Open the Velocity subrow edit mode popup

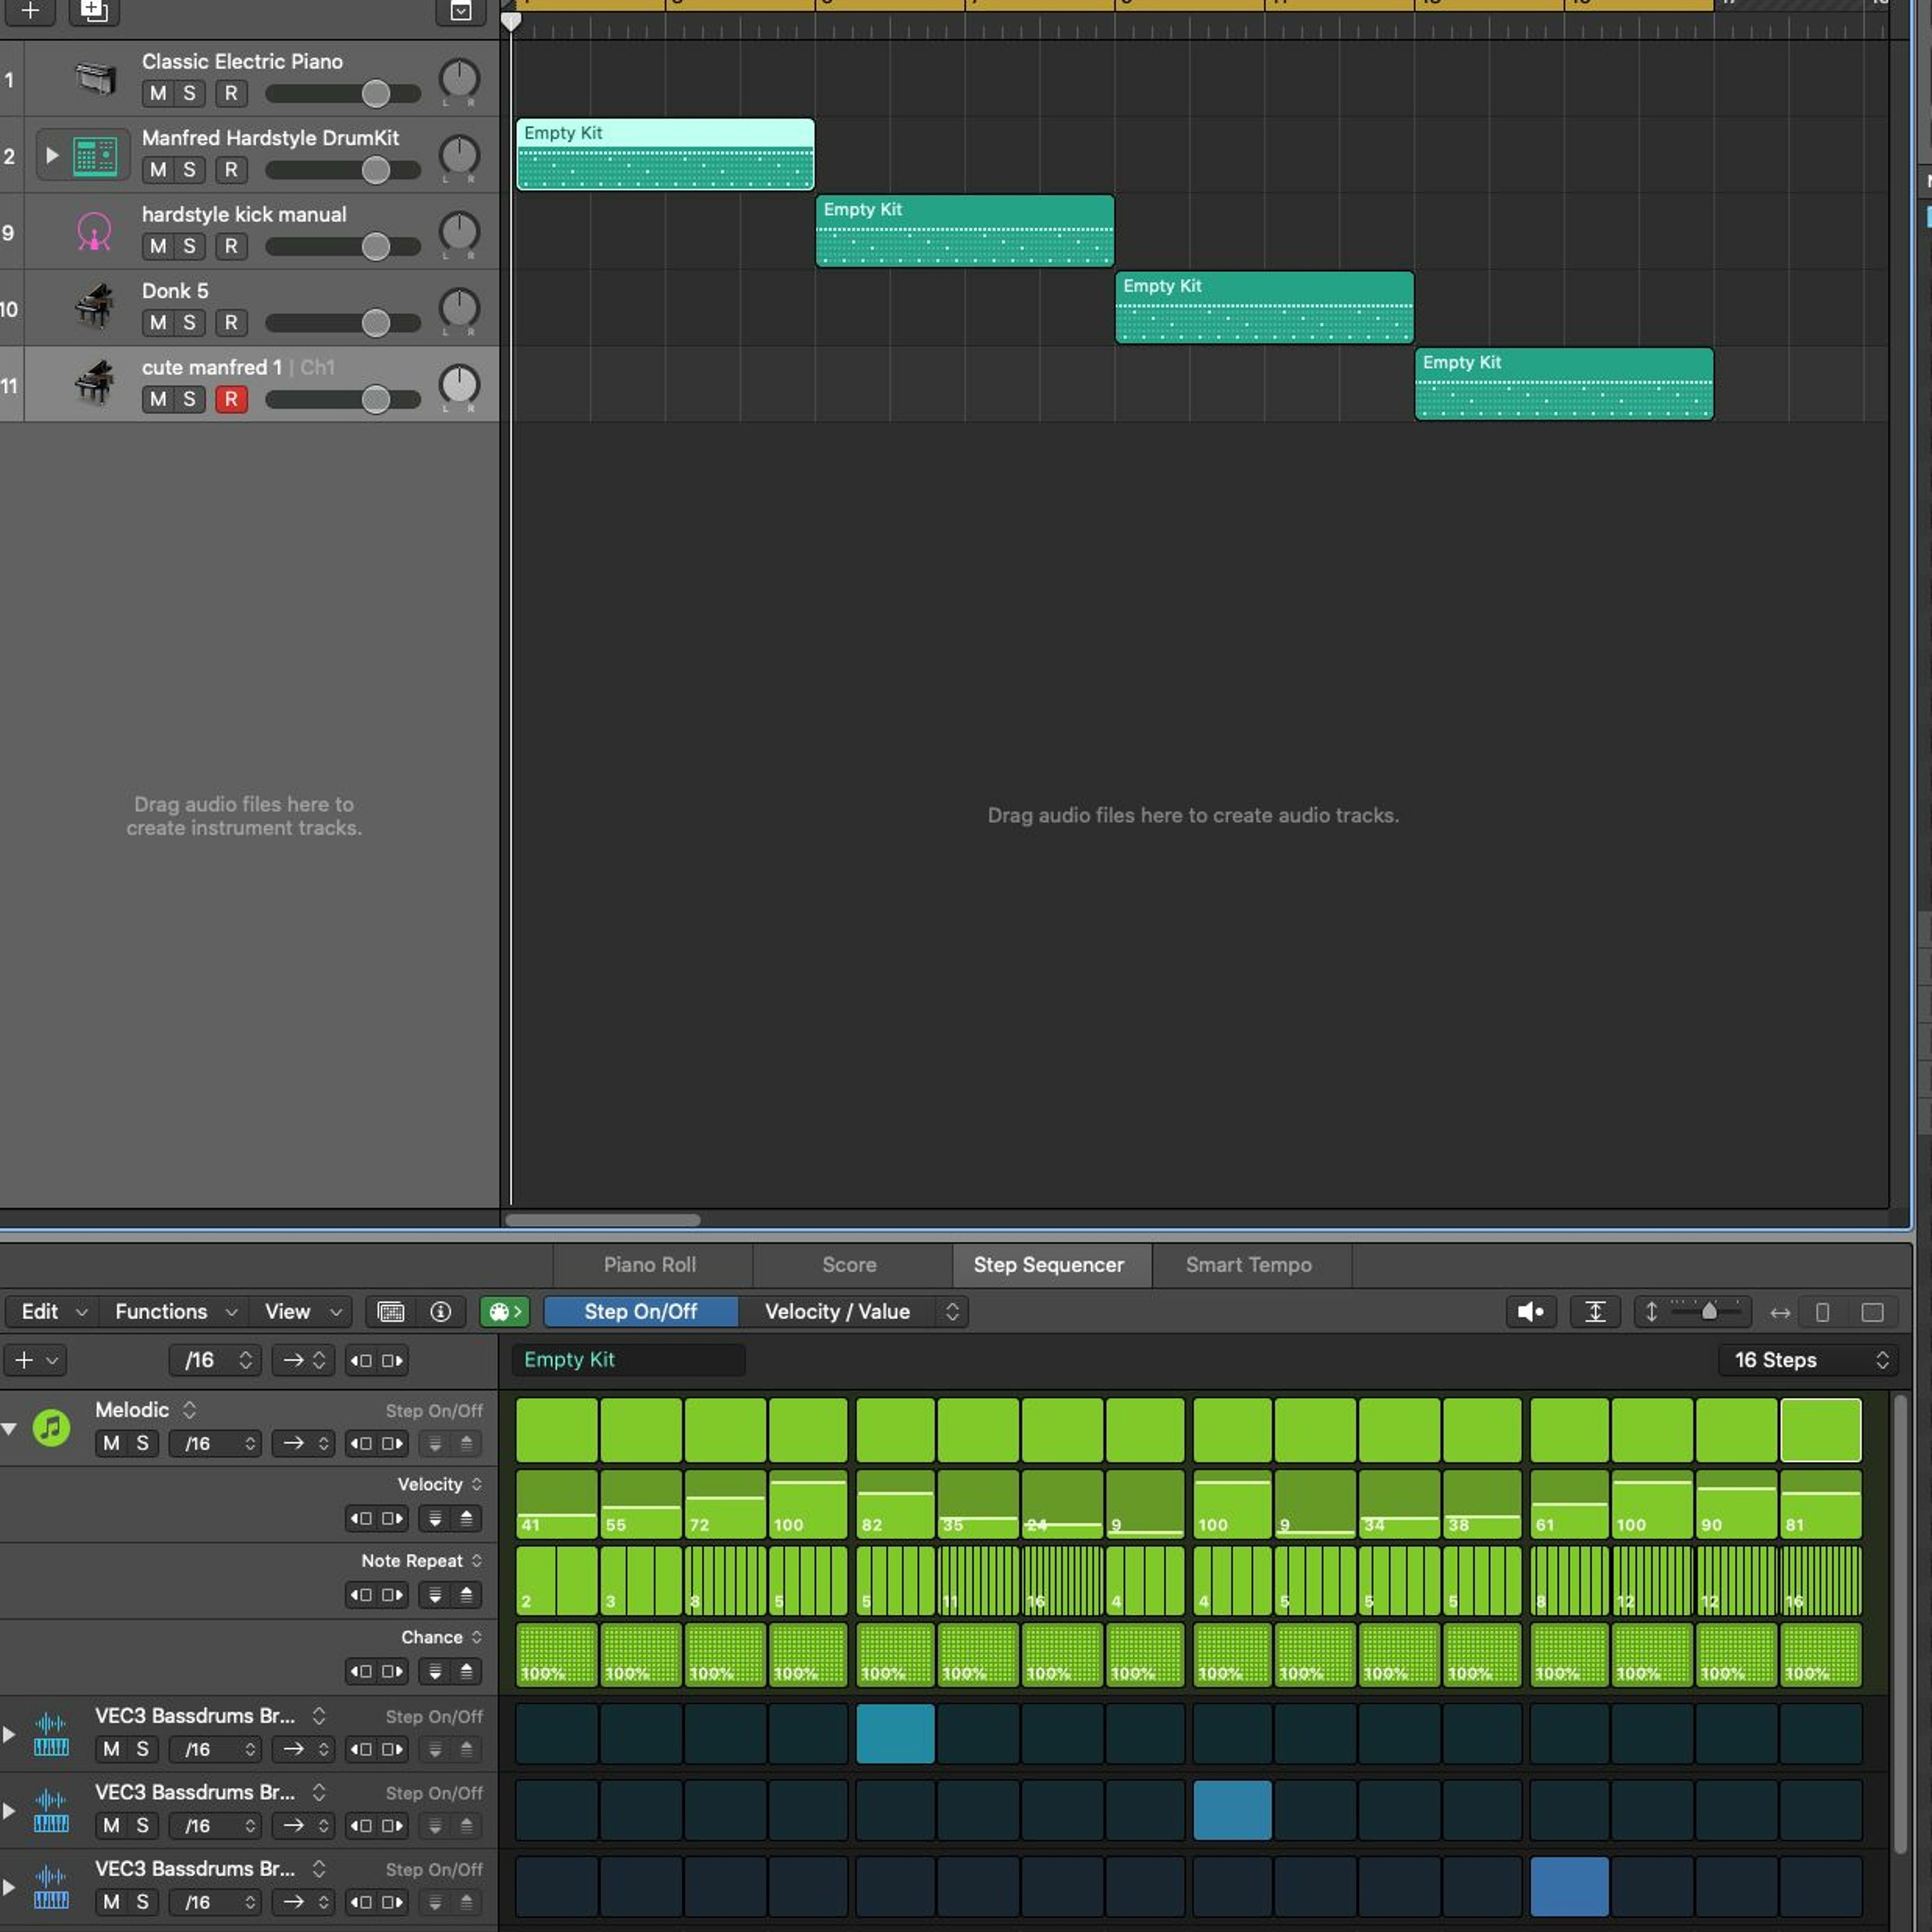click(x=440, y=1484)
